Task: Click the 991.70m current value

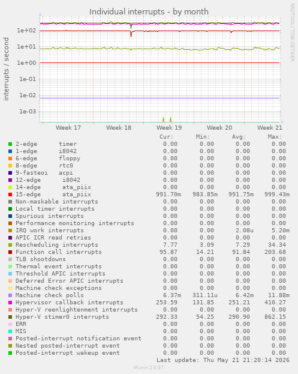Action: tap(168, 195)
